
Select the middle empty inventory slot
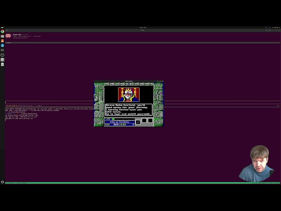(144, 120)
